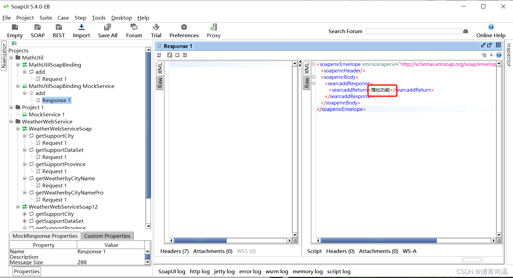Click the Online Help question mark icon

click(491, 26)
